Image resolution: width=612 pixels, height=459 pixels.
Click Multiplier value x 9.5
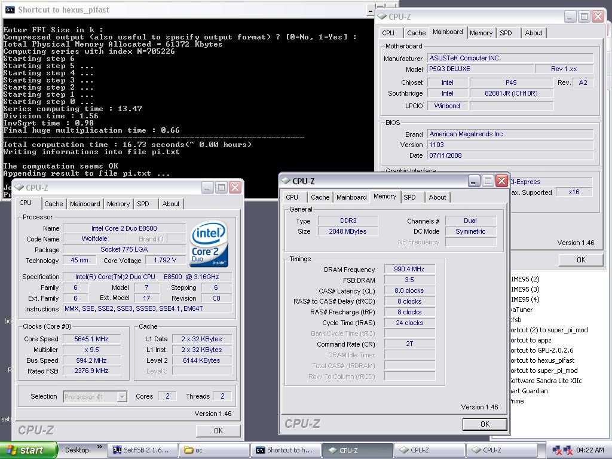[91, 350]
